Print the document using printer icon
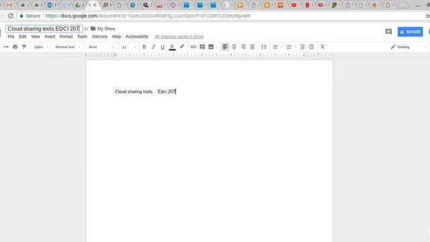 [15, 47]
